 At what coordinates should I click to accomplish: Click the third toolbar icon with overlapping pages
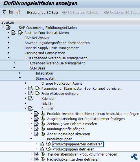pos(18,12)
